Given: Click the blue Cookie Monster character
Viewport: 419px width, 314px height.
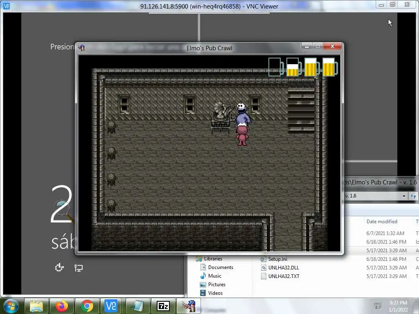Looking at the screenshot, I should [x=243, y=114].
